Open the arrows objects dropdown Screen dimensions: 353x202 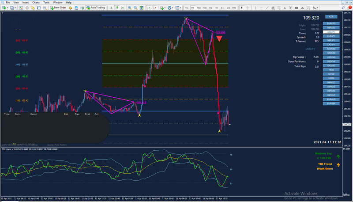315,8
